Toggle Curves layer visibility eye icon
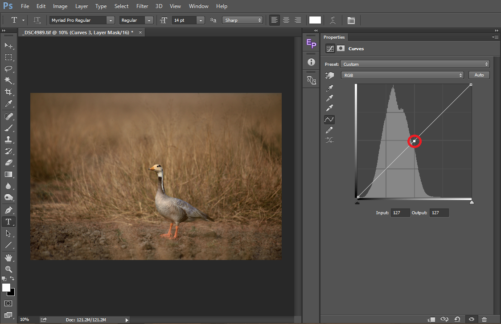This screenshot has height=324, width=501. click(x=471, y=319)
